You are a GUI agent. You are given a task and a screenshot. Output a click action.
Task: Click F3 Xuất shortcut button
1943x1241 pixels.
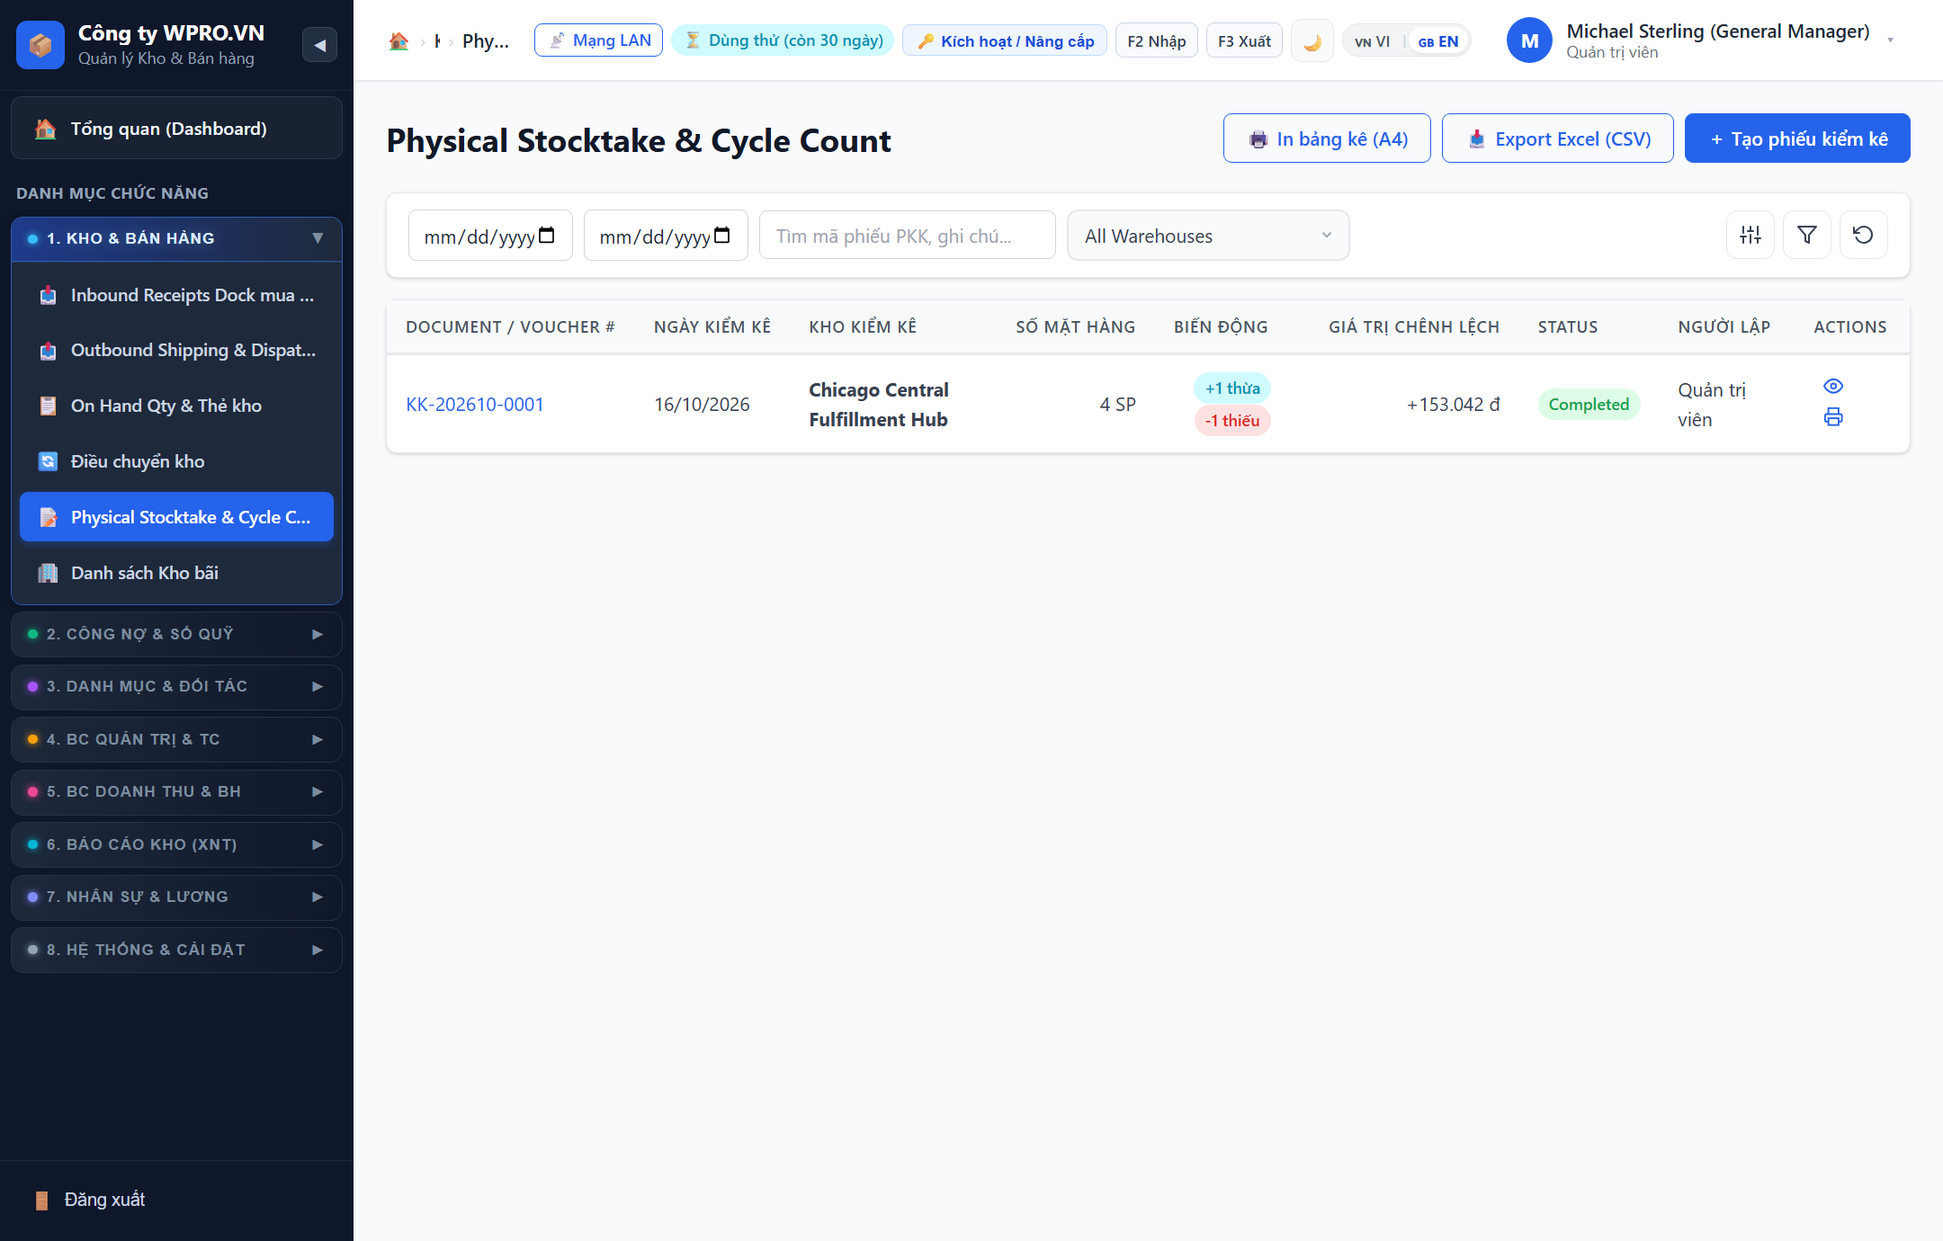pyautogui.click(x=1244, y=41)
